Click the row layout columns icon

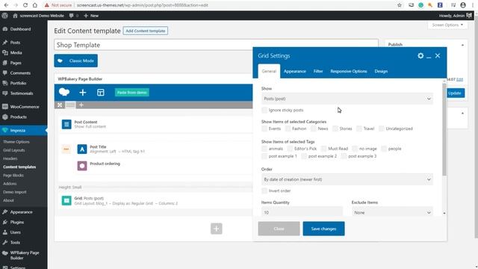tap(70, 105)
